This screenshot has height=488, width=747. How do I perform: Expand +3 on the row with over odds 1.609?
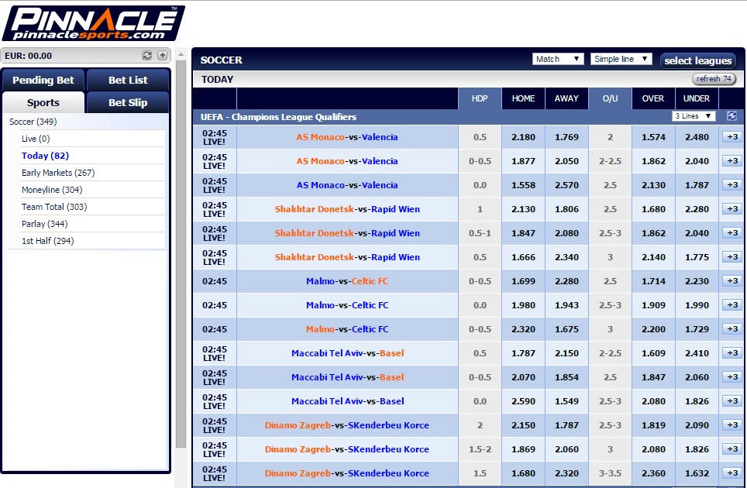pyautogui.click(x=732, y=352)
